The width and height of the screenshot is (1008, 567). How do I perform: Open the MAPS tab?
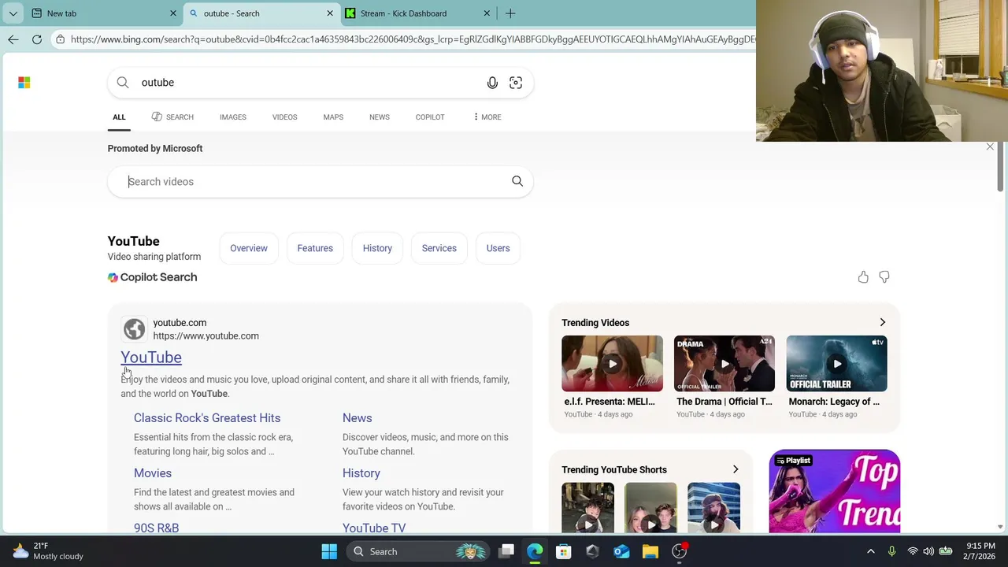coord(333,117)
